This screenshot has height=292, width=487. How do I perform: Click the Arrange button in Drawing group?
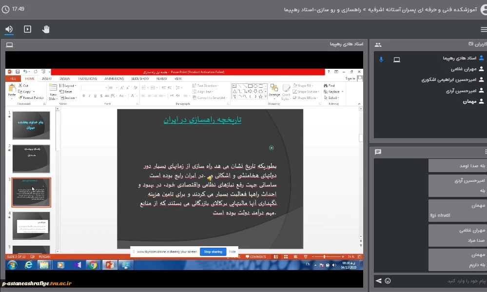[x=274, y=91]
